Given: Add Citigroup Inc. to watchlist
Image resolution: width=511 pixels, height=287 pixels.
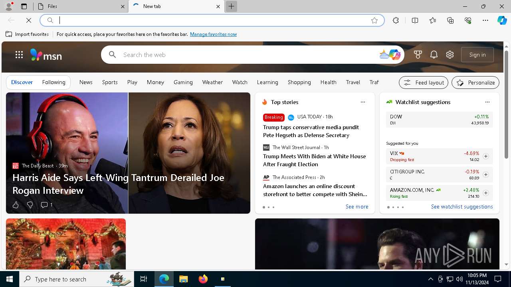Looking at the screenshot, I should 486,175.
